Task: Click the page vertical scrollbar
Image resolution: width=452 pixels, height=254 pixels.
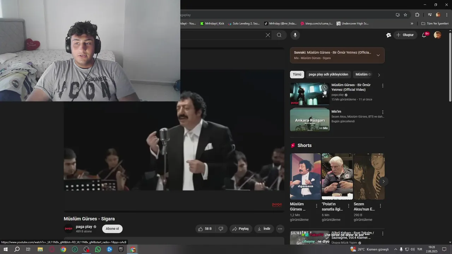Action: [x=450, y=67]
